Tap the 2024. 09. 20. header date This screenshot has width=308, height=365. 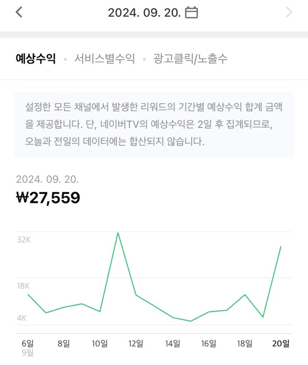144,12
